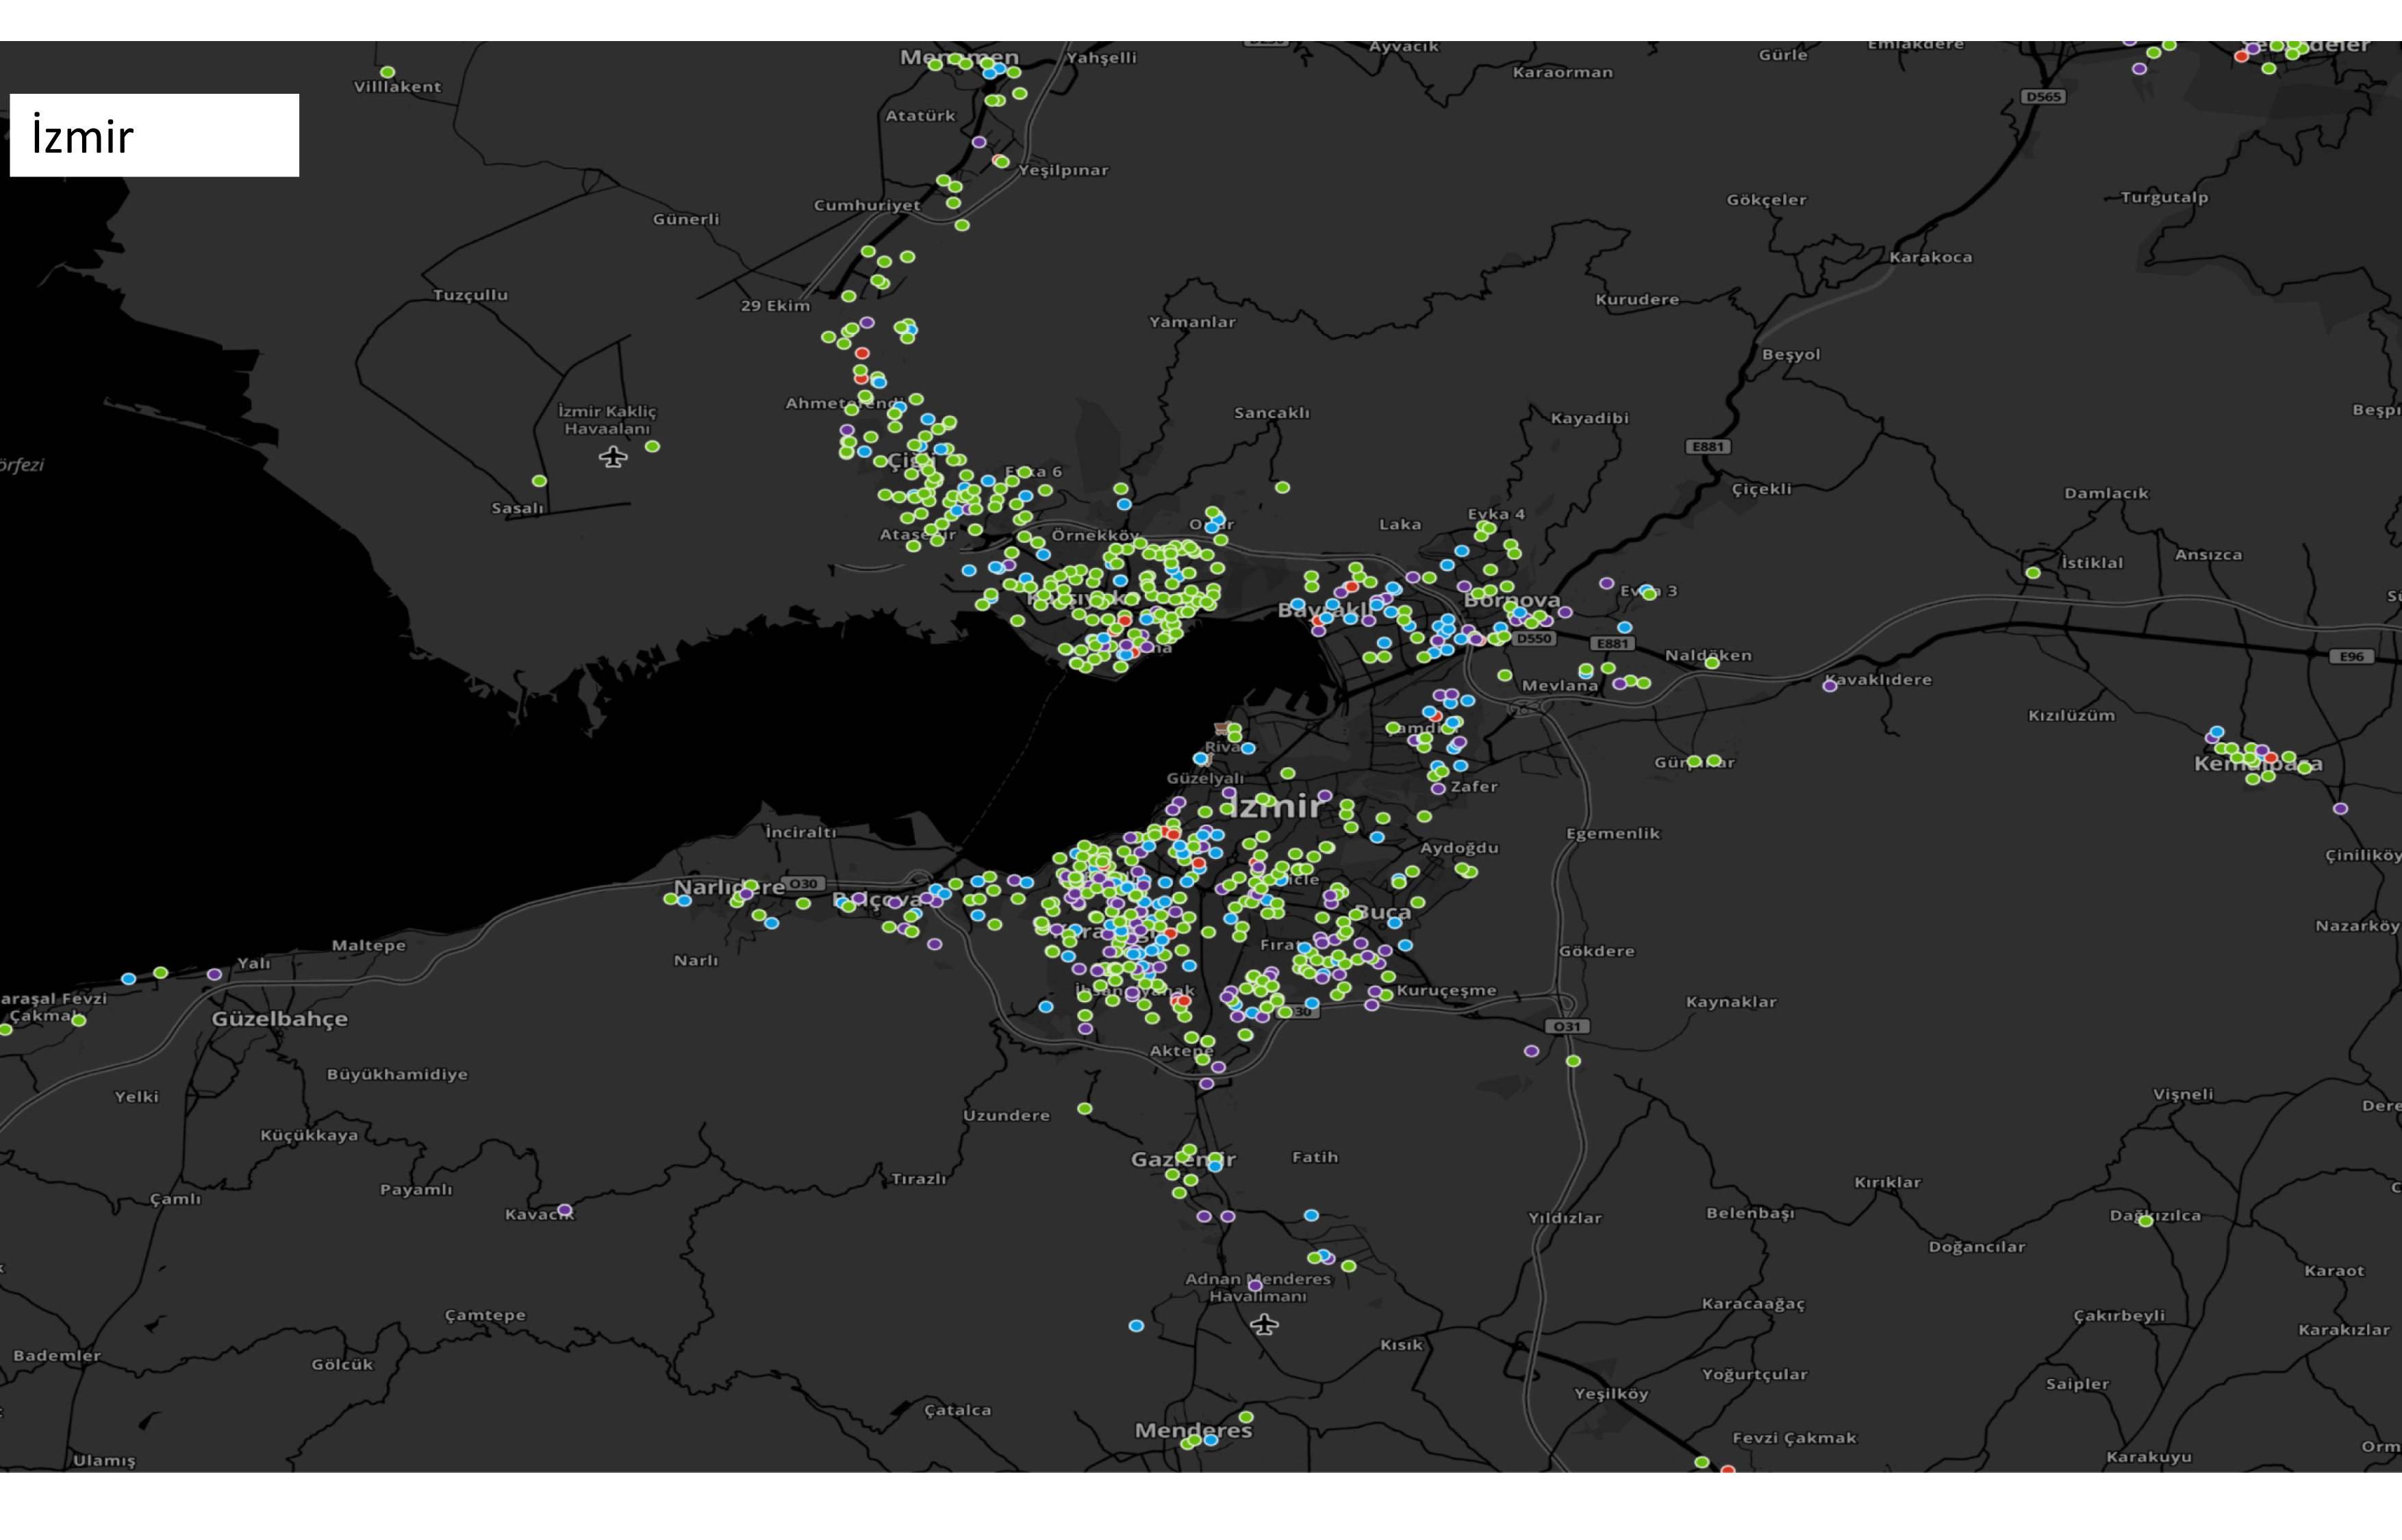
Task: Select the green marker beside İstiklal label
Action: (x=2033, y=573)
